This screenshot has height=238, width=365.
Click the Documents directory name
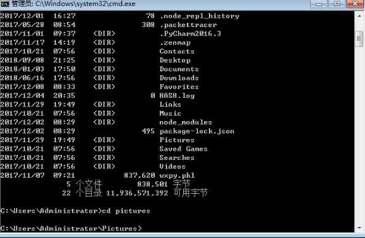tap(179, 69)
